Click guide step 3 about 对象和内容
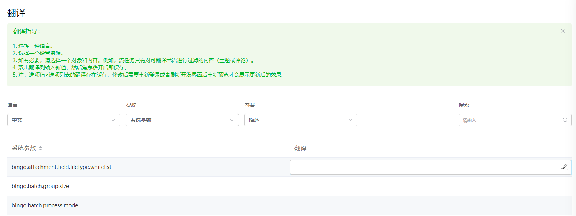Image resolution: width=576 pixels, height=216 pixels. pyautogui.click(x=134, y=60)
